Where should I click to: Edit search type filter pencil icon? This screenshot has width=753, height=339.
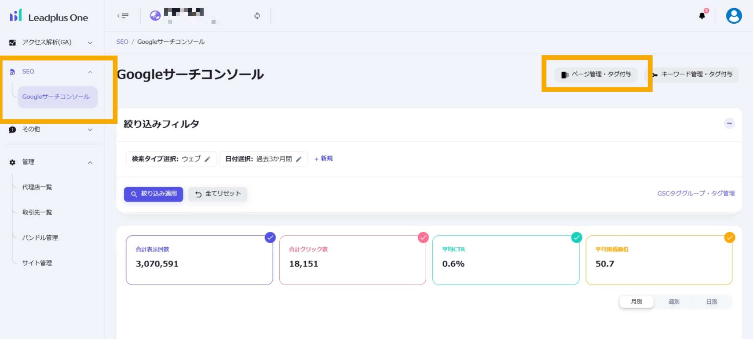pyautogui.click(x=208, y=159)
